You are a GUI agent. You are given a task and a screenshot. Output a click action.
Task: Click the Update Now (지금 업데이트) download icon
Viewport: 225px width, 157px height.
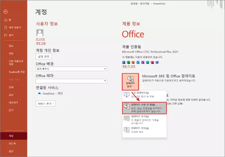coord(127,95)
